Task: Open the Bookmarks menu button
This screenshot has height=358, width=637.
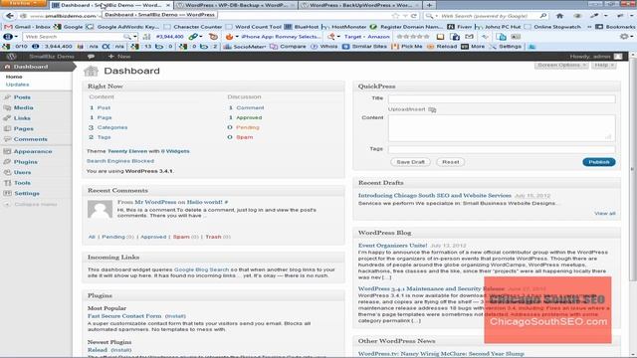Action: coord(615,27)
